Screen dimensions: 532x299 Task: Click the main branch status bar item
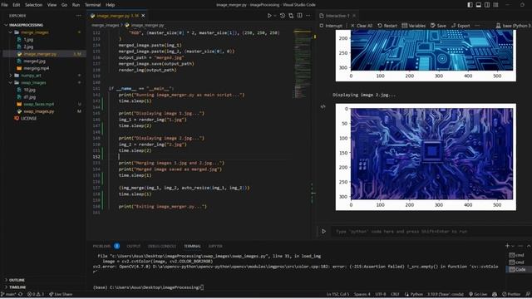(8, 294)
